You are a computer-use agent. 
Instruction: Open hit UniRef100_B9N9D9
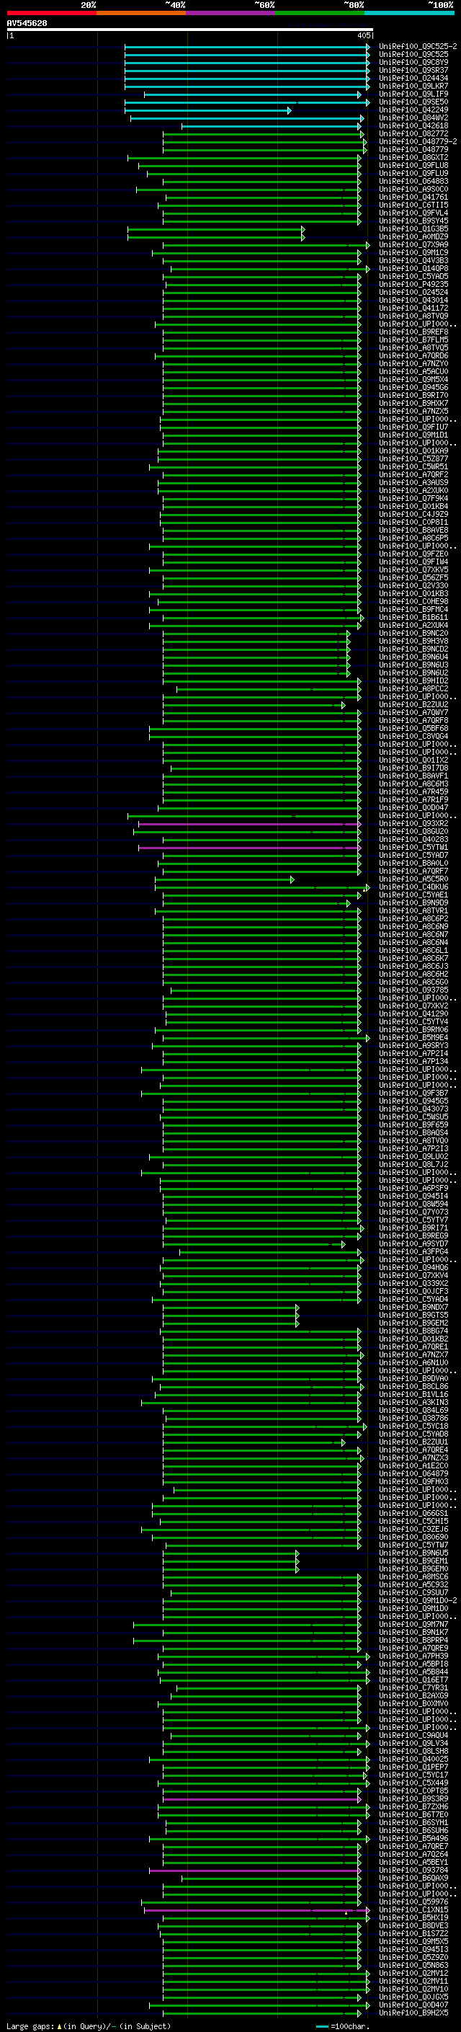coord(413,903)
